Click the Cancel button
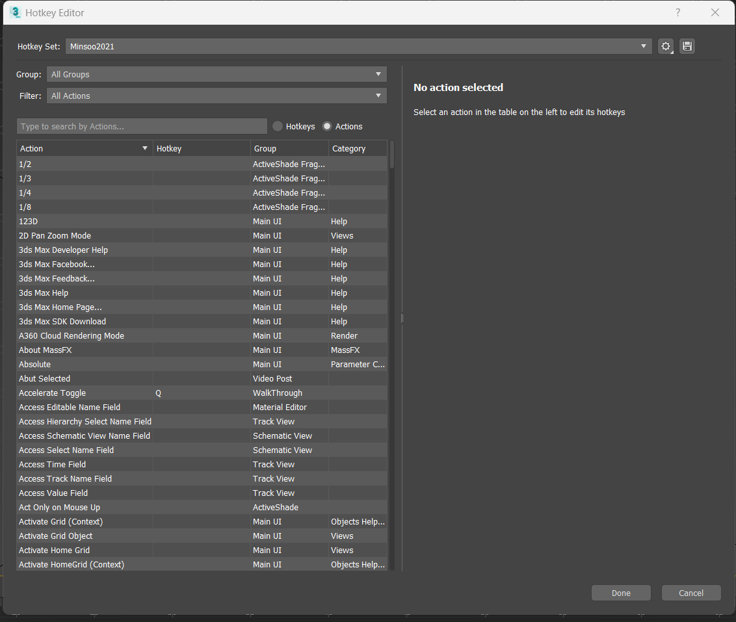736x622 pixels. tap(691, 593)
